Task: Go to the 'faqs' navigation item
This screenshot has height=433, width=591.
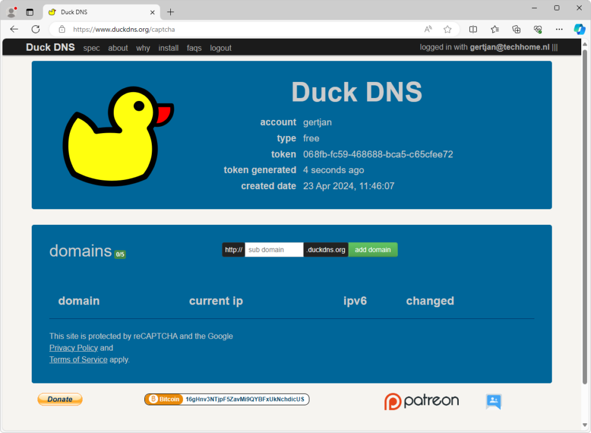Action: [194, 48]
